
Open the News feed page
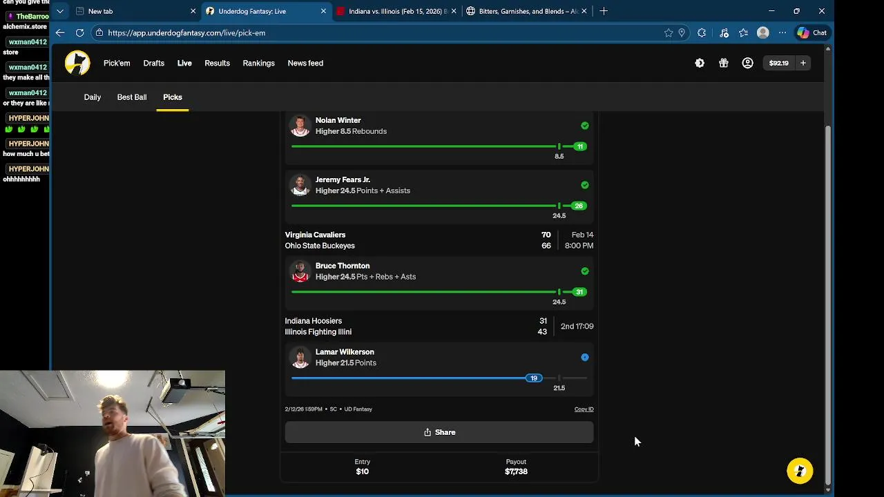tap(305, 63)
